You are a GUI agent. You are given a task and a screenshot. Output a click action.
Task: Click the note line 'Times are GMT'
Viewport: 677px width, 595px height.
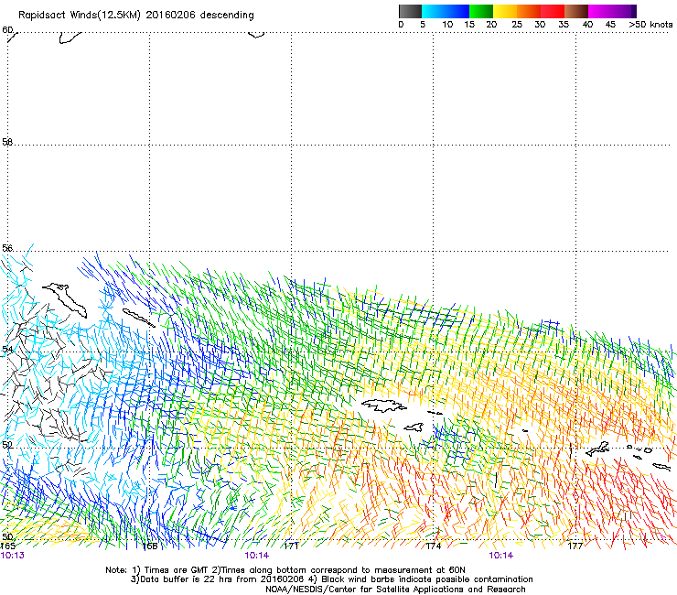[177, 570]
